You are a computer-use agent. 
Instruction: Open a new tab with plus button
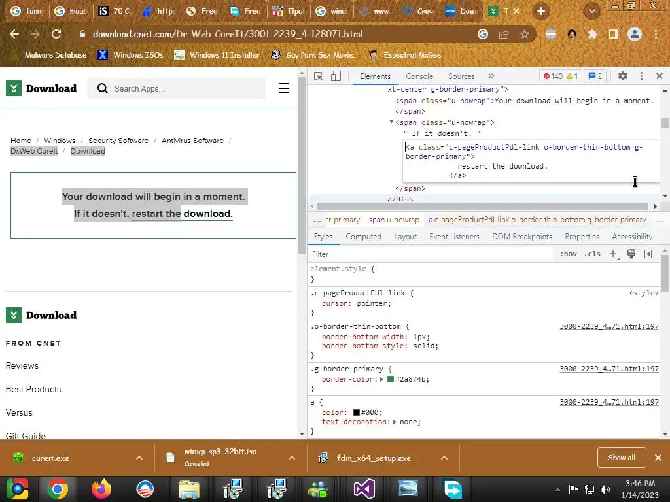click(541, 11)
